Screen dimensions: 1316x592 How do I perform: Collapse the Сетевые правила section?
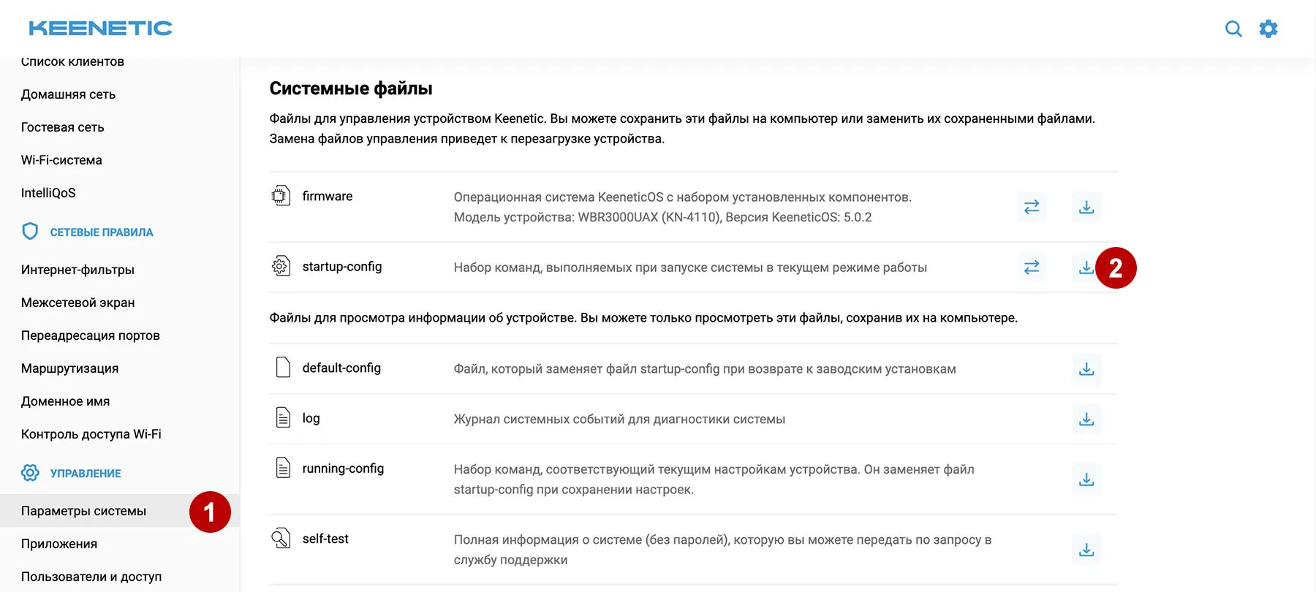[102, 232]
